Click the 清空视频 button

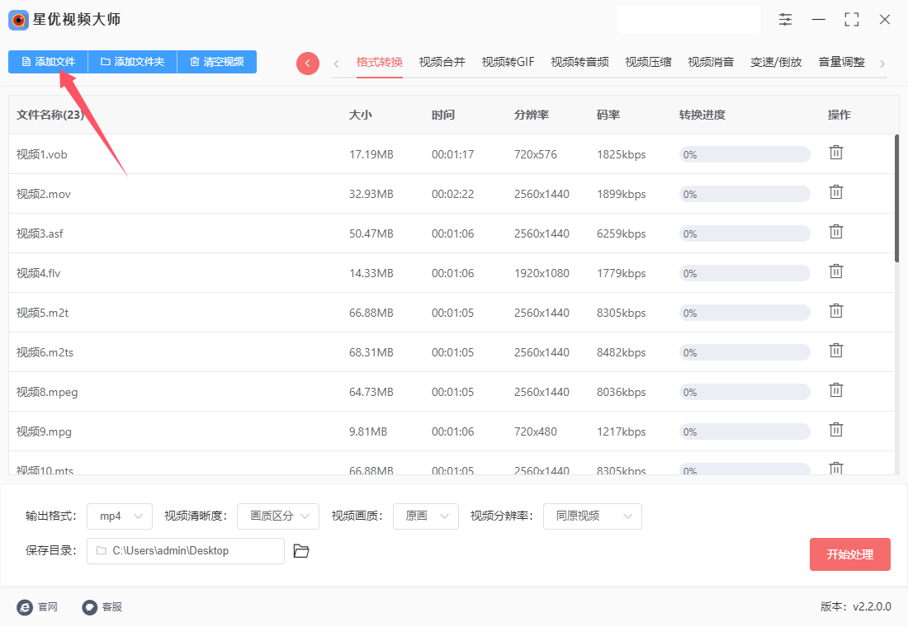(216, 62)
